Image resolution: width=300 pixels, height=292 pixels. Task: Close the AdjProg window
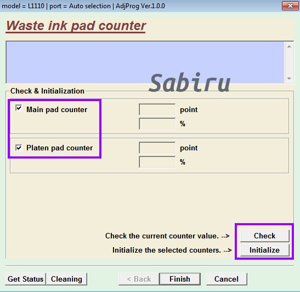pyautogui.click(x=290, y=5)
